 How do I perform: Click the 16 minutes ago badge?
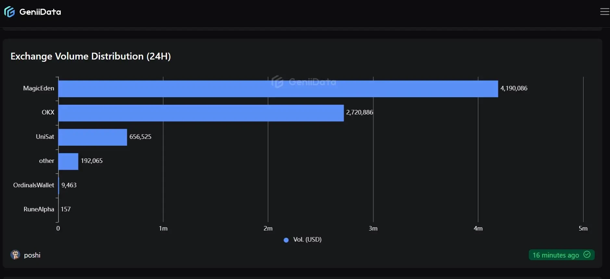click(556, 255)
